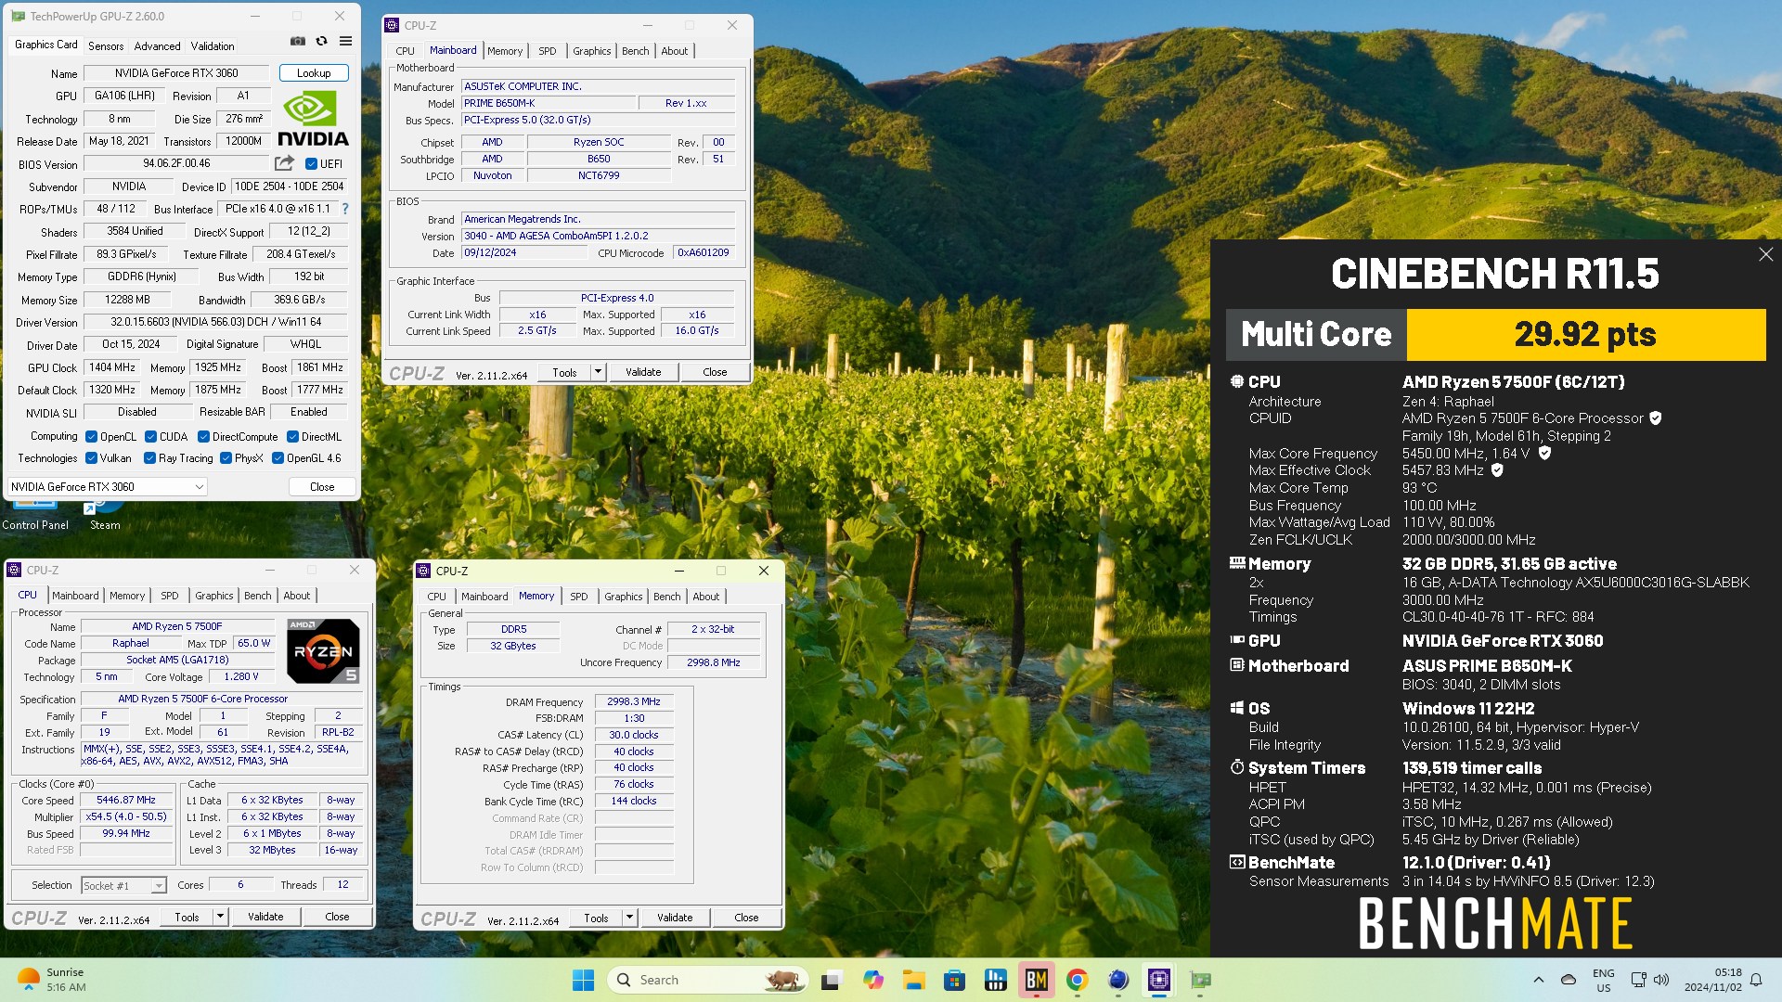Click Validate in Memory CPU-Z window

pyautogui.click(x=675, y=918)
